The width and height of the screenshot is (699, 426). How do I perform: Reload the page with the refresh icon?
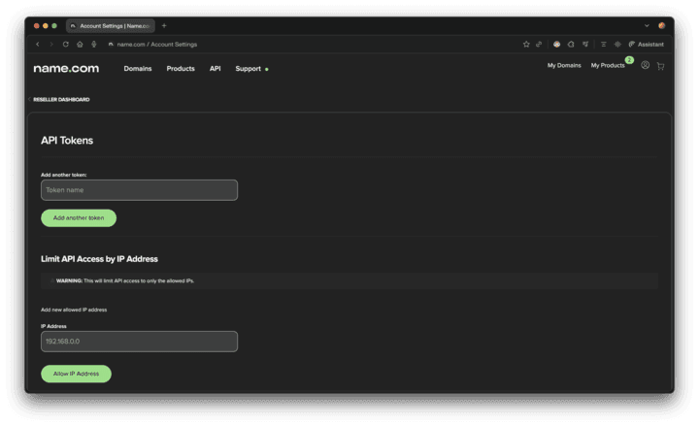[x=66, y=44]
